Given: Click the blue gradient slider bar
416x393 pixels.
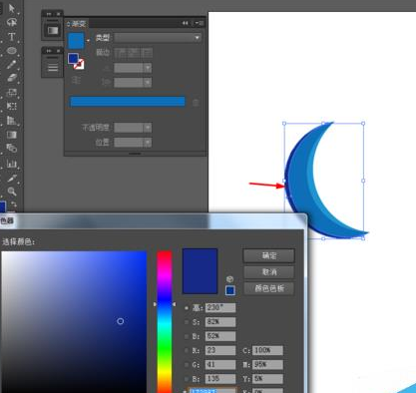Looking at the screenshot, I should (128, 102).
